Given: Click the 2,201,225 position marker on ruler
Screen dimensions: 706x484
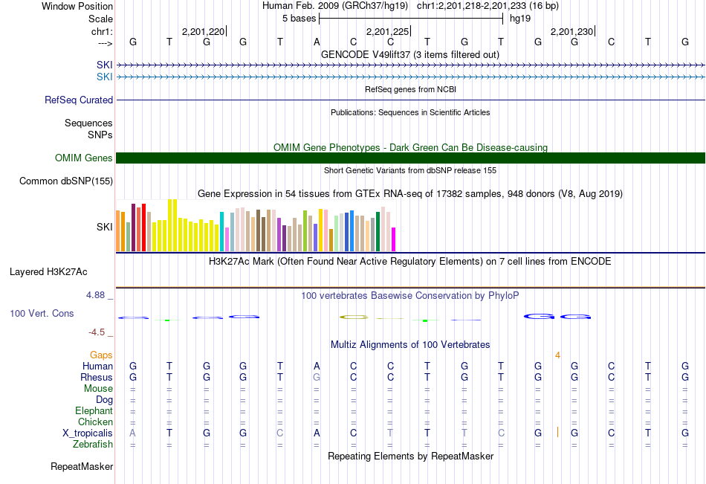Looking at the screenshot, I should click(389, 32).
